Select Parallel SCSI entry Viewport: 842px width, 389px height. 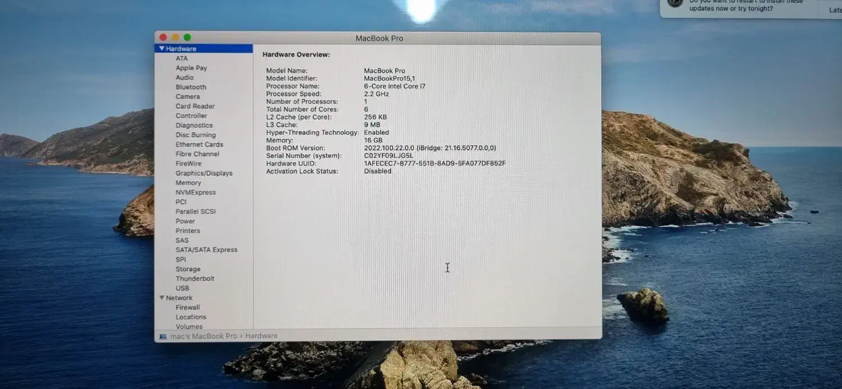click(x=195, y=212)
